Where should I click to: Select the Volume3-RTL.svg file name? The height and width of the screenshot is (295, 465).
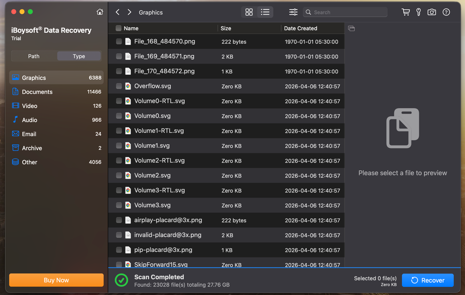click(160, 190)
